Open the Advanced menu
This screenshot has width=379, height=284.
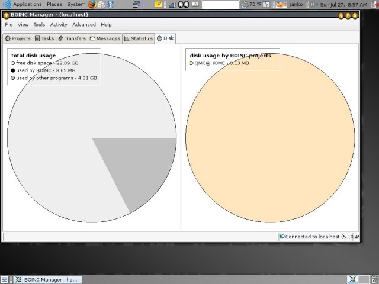click(x=84, y=25)
